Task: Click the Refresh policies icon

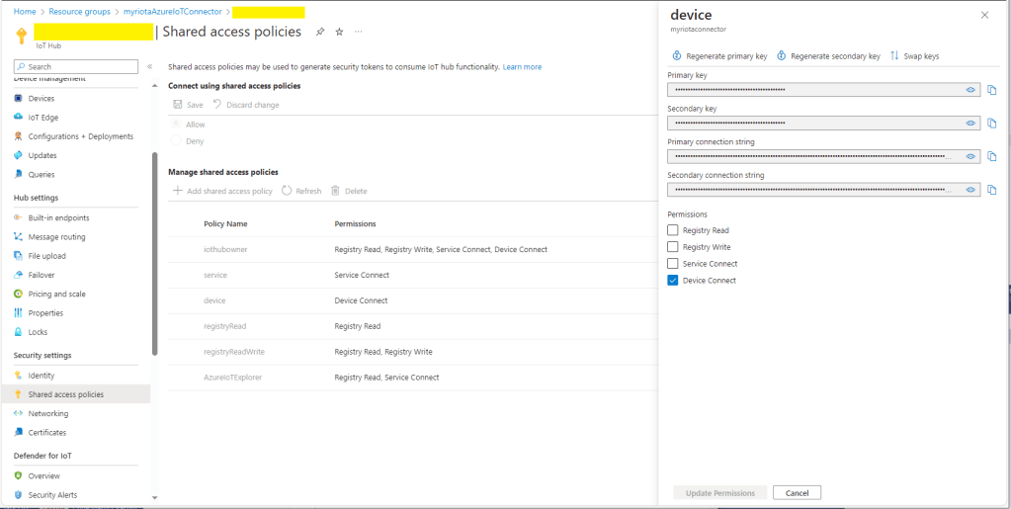Action: tap(287, 191)
